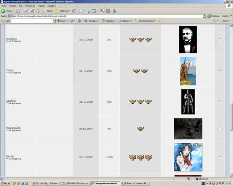233x186 pixels.
Task: Click the Forward navigation arrow
Action: (18, 11)
